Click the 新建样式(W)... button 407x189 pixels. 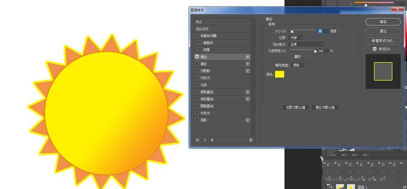point(383,41)
